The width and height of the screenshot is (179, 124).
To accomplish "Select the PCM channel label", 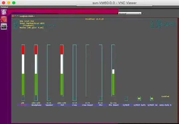I will (x=62, y=105).
